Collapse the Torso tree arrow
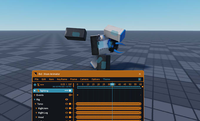The height and width of the screenshot is (121, 200). click(x=36, y=104)
